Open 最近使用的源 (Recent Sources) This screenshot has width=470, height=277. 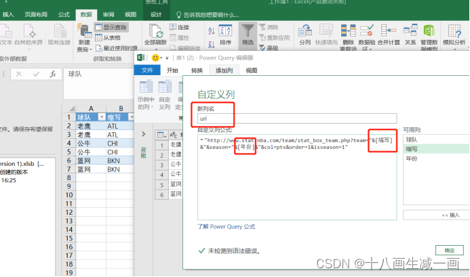[117, 48]
